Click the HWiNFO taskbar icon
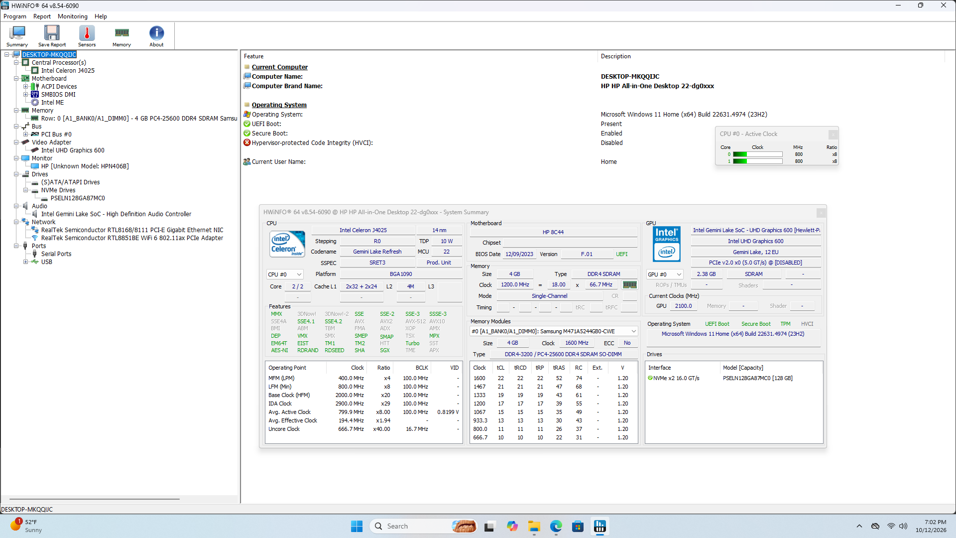The width and height of the screenshot is (956, 538). pyautogui.click(x=600, y=526)
